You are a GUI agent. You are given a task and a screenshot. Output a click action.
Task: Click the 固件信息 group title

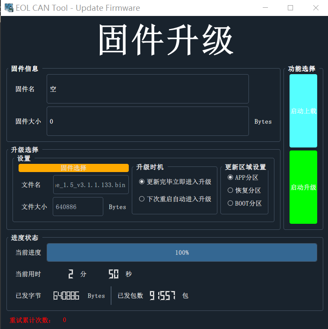(25, 69)
